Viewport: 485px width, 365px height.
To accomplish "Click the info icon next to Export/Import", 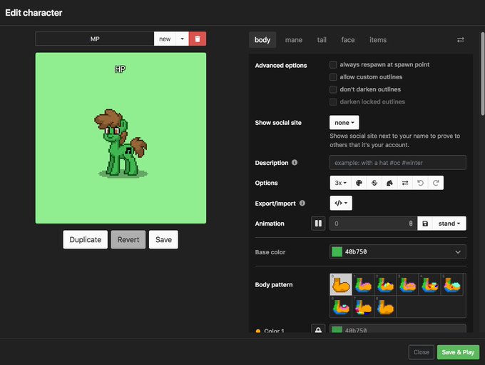I will [302, 203].
